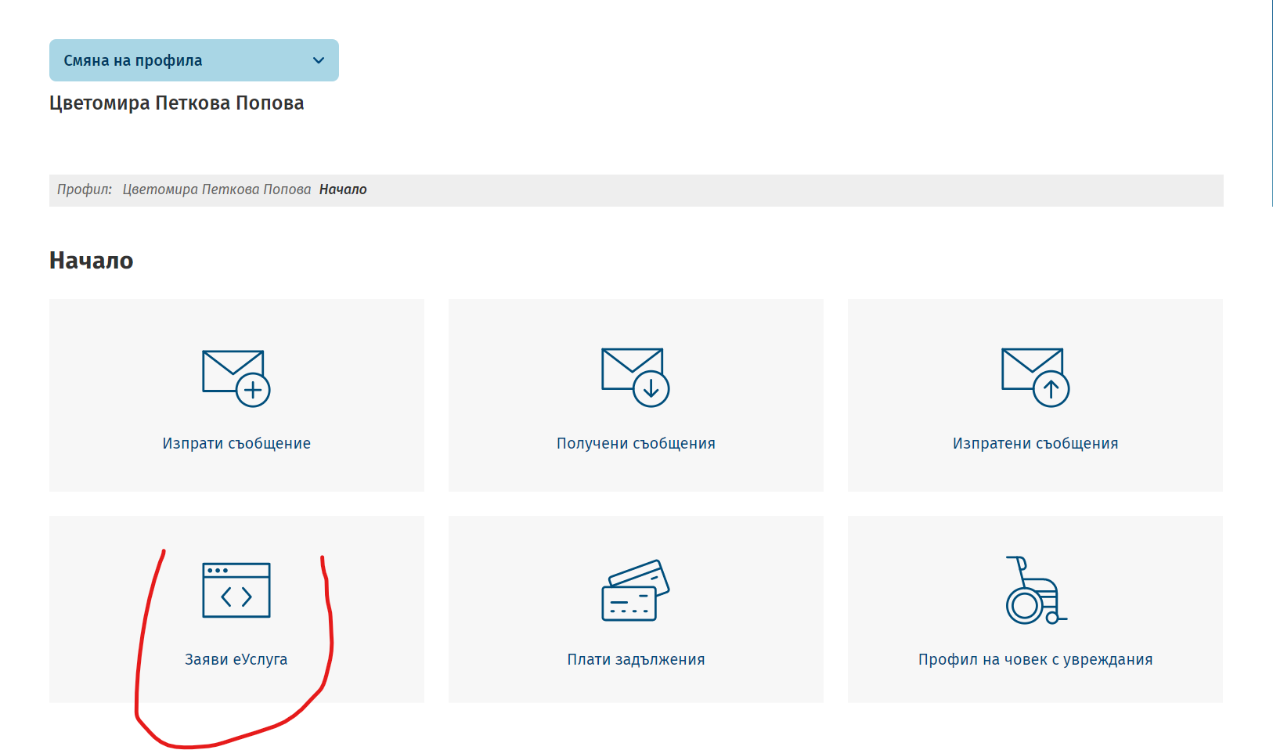This screenshot has width=1273, height=750.
Task: Click the code window icon for Заяви еУслуга
Action: coord(236,590)
